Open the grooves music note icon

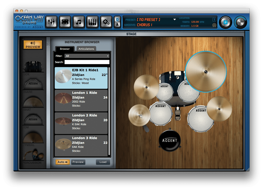tap(79, 21)
